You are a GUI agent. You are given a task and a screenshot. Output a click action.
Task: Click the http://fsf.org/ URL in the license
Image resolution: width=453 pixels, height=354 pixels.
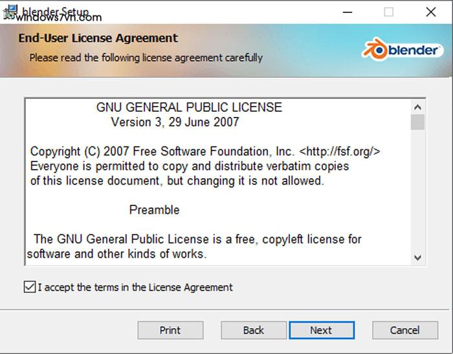(x=339, y=152)
